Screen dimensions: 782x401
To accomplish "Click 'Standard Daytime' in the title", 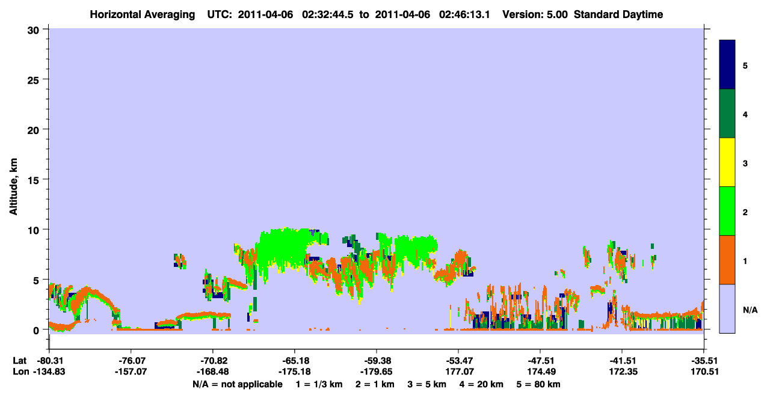I will tap(618, 14).
